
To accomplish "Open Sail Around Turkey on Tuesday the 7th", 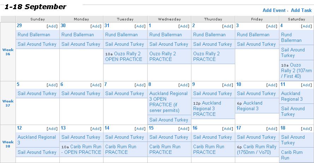I will click(125, 93).
